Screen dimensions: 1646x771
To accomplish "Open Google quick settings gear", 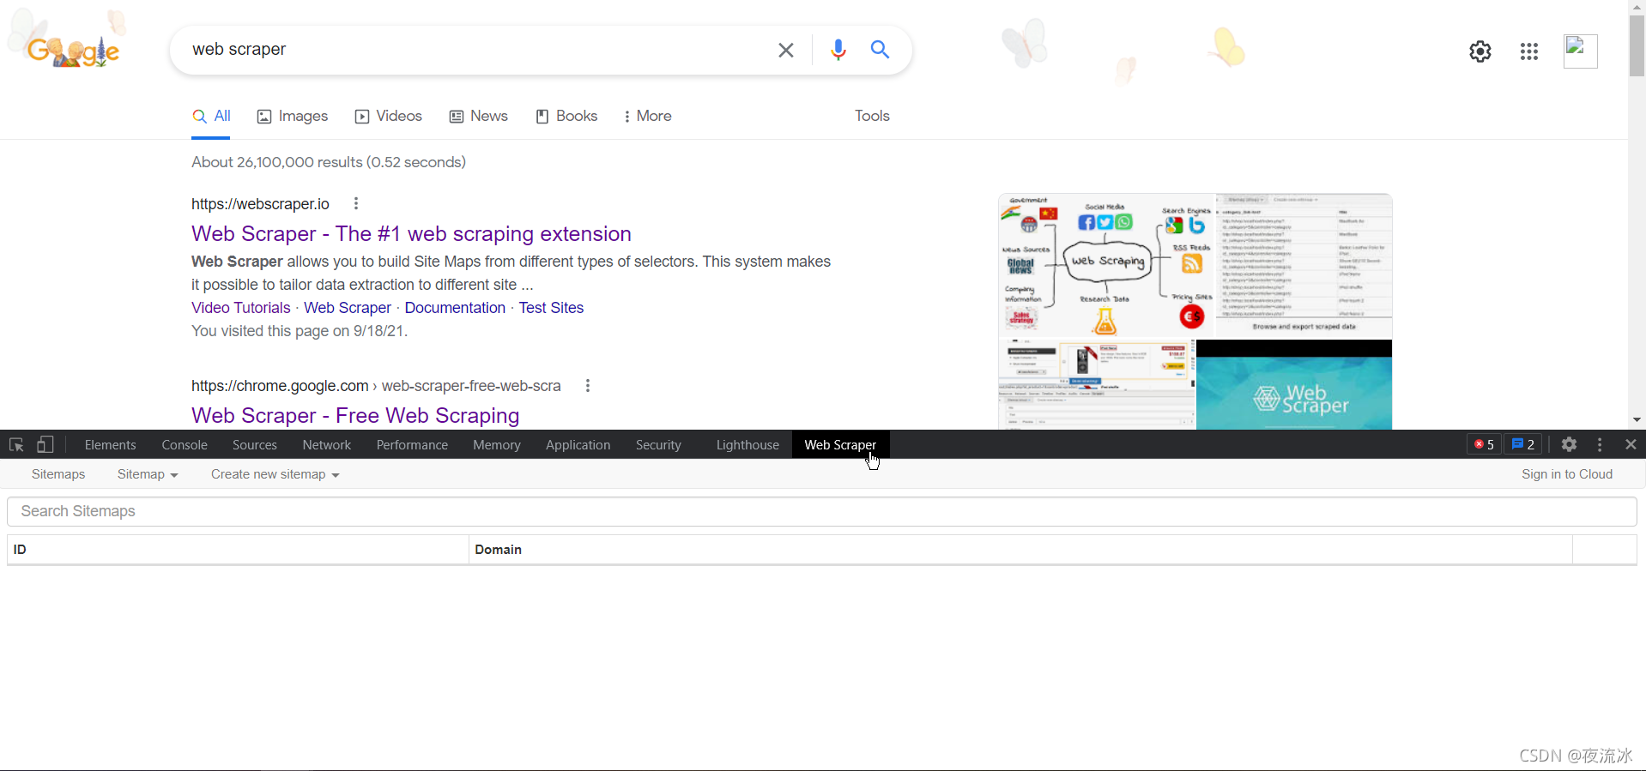I will click(x=1480, y=51).
